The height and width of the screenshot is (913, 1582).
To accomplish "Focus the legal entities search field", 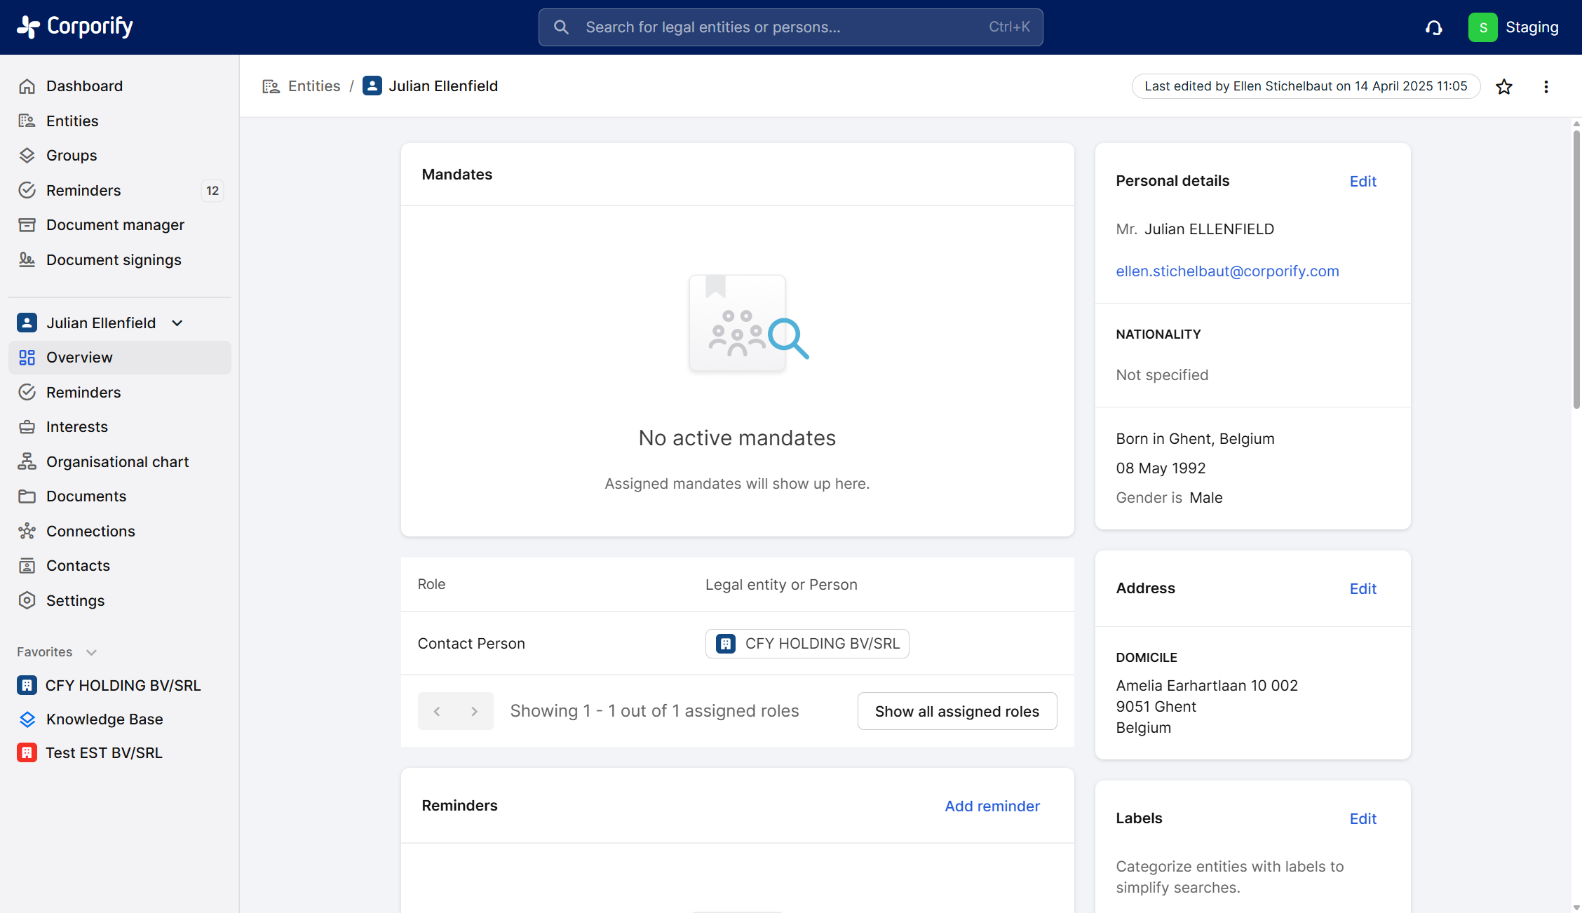I will [x=790, y=27].
